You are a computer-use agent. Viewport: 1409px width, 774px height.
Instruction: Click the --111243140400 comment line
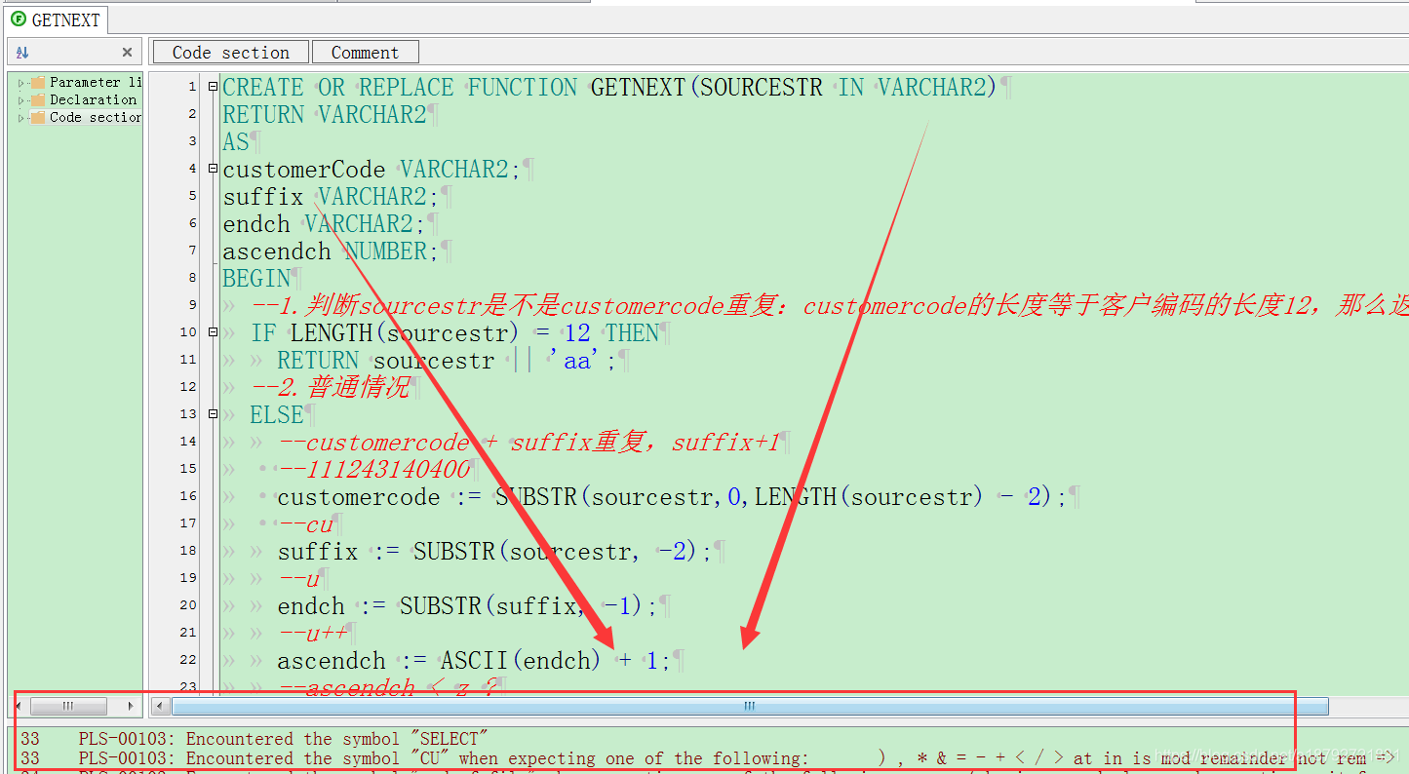tap(373, 470)
